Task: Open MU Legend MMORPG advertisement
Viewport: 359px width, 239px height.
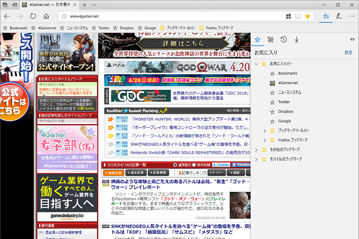Action: coord(66,53)
